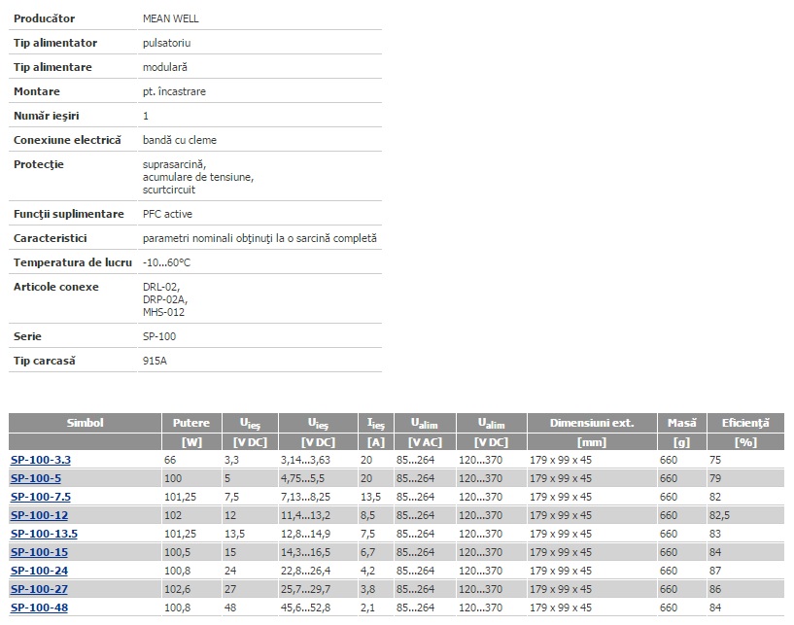Select the PFC active value
The height and width of the screenshot is (625, 794).
[167, 214]
